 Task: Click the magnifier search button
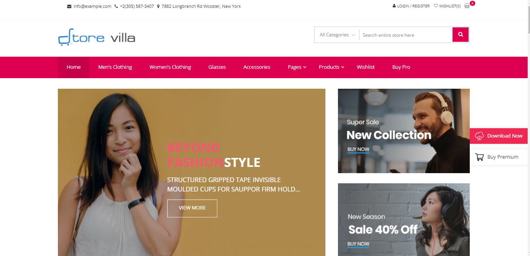(461, 34)
